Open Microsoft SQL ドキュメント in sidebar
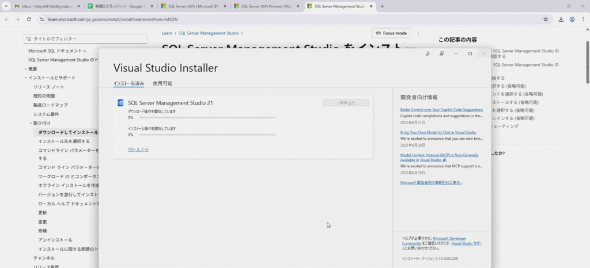This screenshot has height=268, width=590. pos(57,51)
